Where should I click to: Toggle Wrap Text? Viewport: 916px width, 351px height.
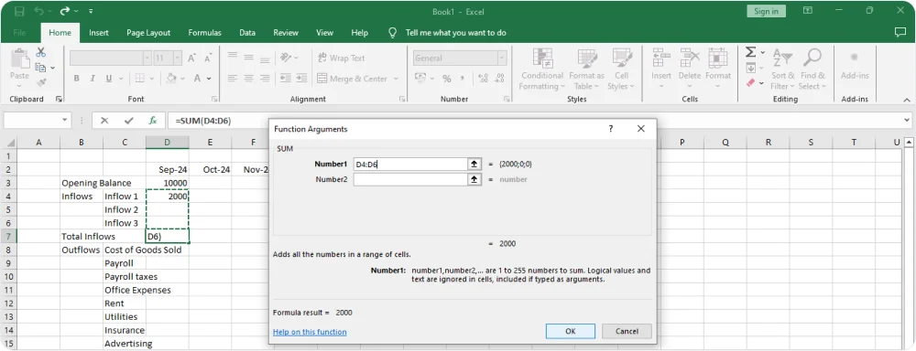(341, 58)
